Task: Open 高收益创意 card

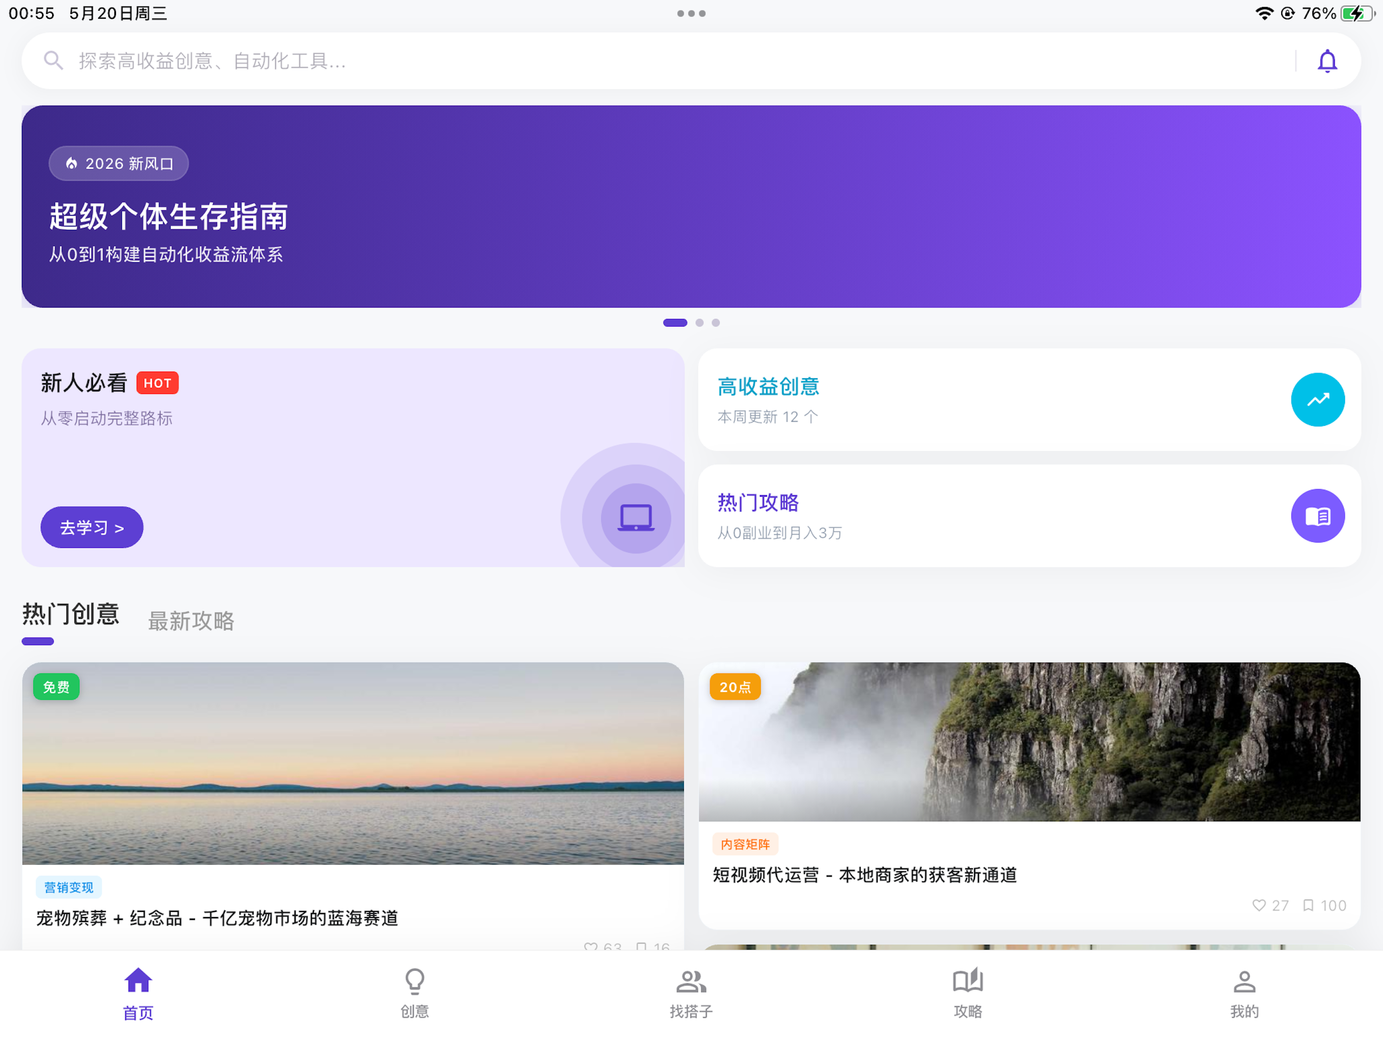Action: (1029, 400)
